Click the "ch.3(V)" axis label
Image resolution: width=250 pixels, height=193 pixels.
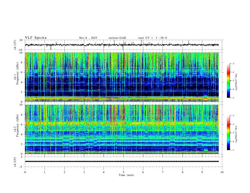[x=15, y=162]
